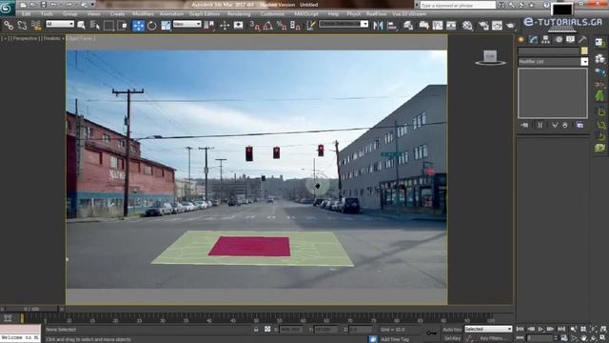The height and width of the screenshot is (343, 609).
Task: Toggle Keyboard Shortcut Override
Action: [238, 26]
